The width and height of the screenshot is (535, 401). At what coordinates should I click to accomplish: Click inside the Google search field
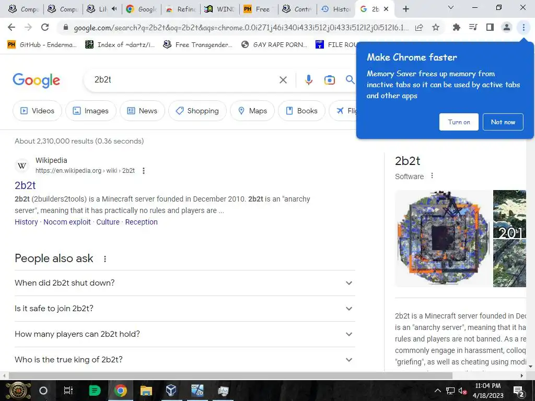pos(184,80)
